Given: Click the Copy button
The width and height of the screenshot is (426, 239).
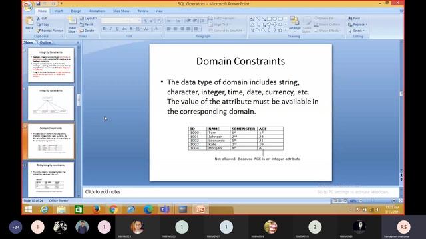Looking at the screenshot, I should point(43,25).
